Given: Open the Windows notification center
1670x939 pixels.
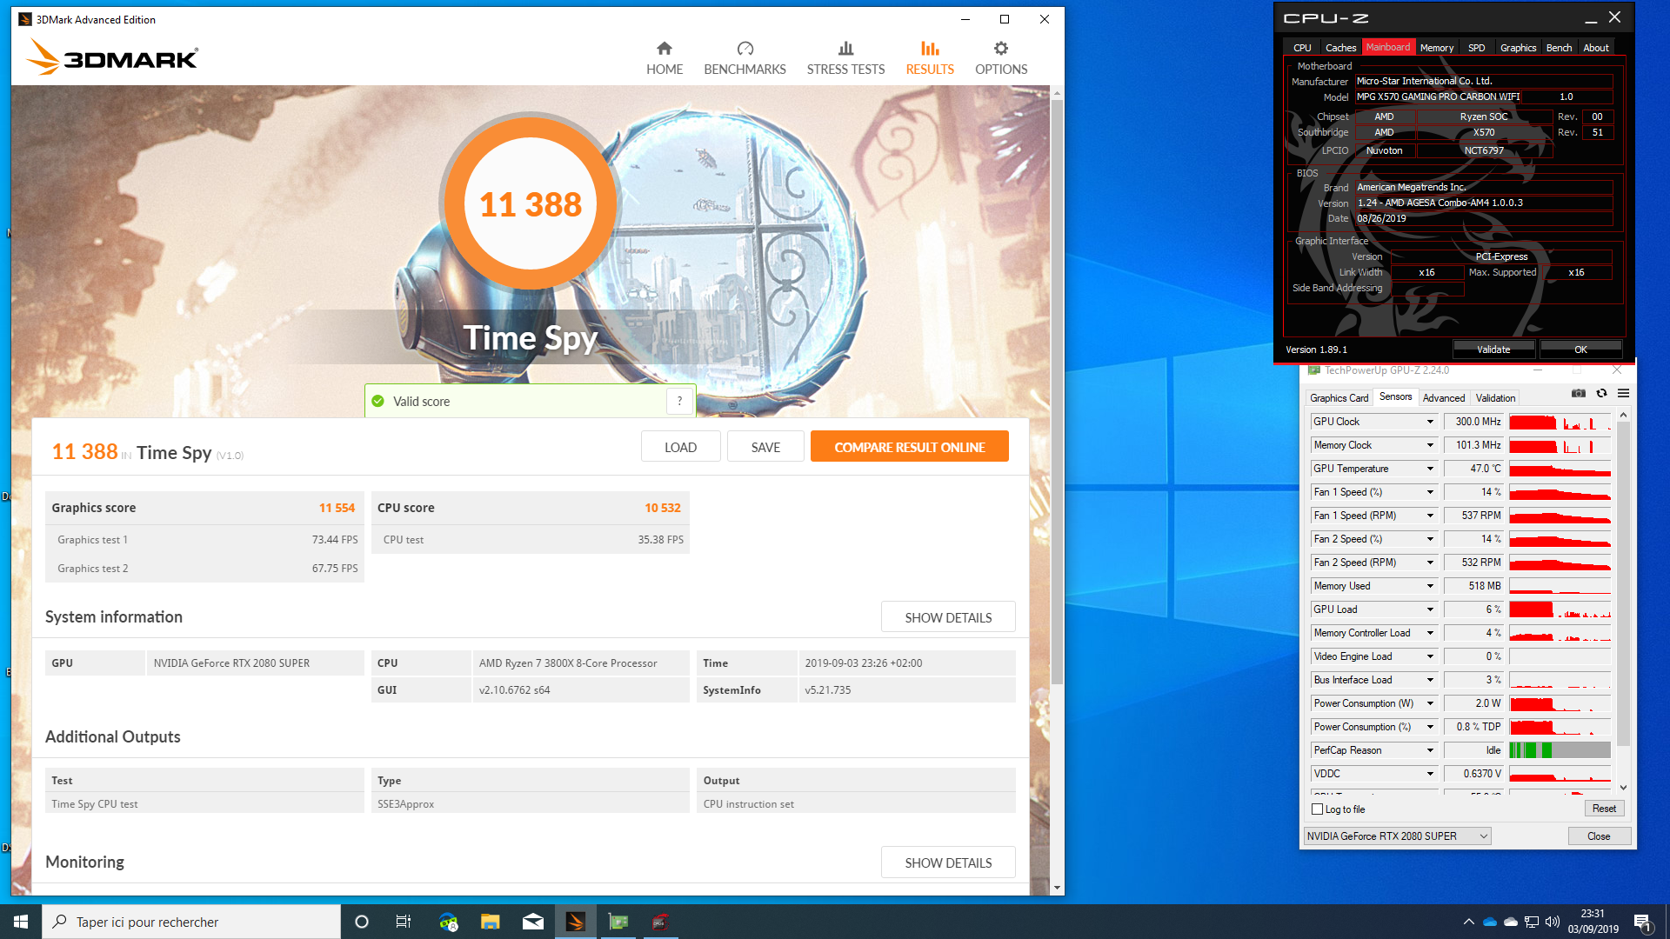Looking at the screenshot, I should pyautogui.click(x=1643, y=922).
